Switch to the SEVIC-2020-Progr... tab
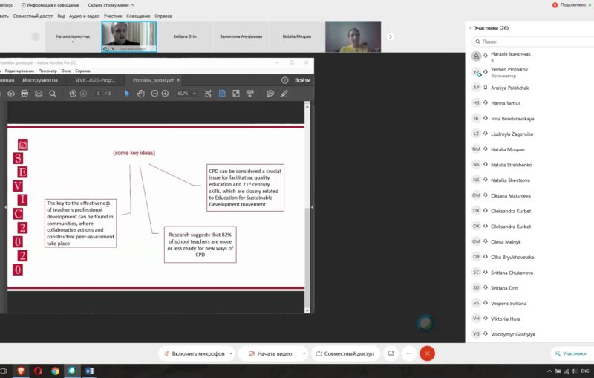The image size is (594, 378). point(96,79)
